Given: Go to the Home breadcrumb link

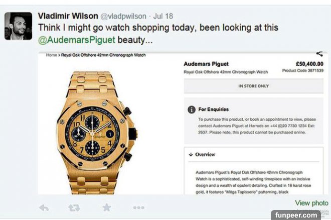Looking at the screenshot, I should (x=52, y=55).
